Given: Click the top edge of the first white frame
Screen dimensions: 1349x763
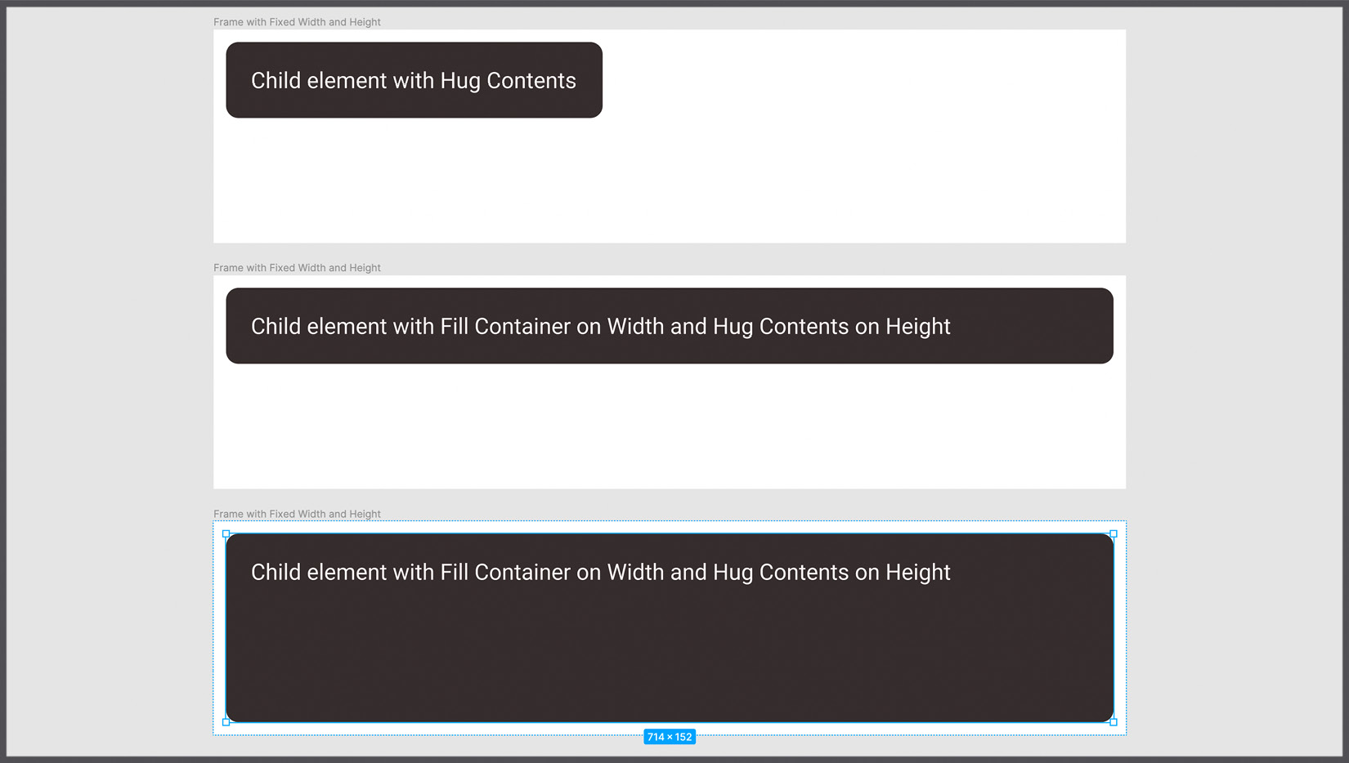Looking at the screenshot, I should pos(669,29).
